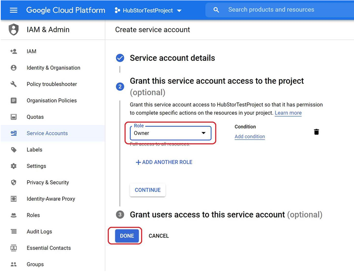Click the Essential Contacts icon
This screenshot has width=354, height=274.
14,248
